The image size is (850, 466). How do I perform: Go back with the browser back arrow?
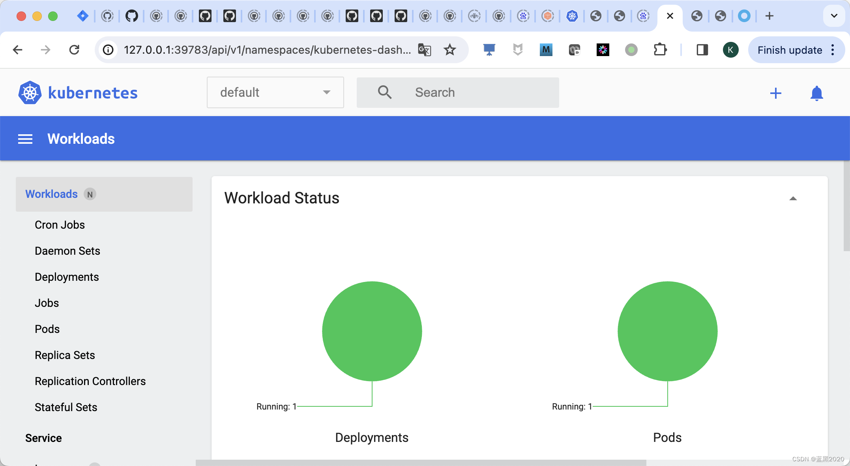click(x=18, y=50)
